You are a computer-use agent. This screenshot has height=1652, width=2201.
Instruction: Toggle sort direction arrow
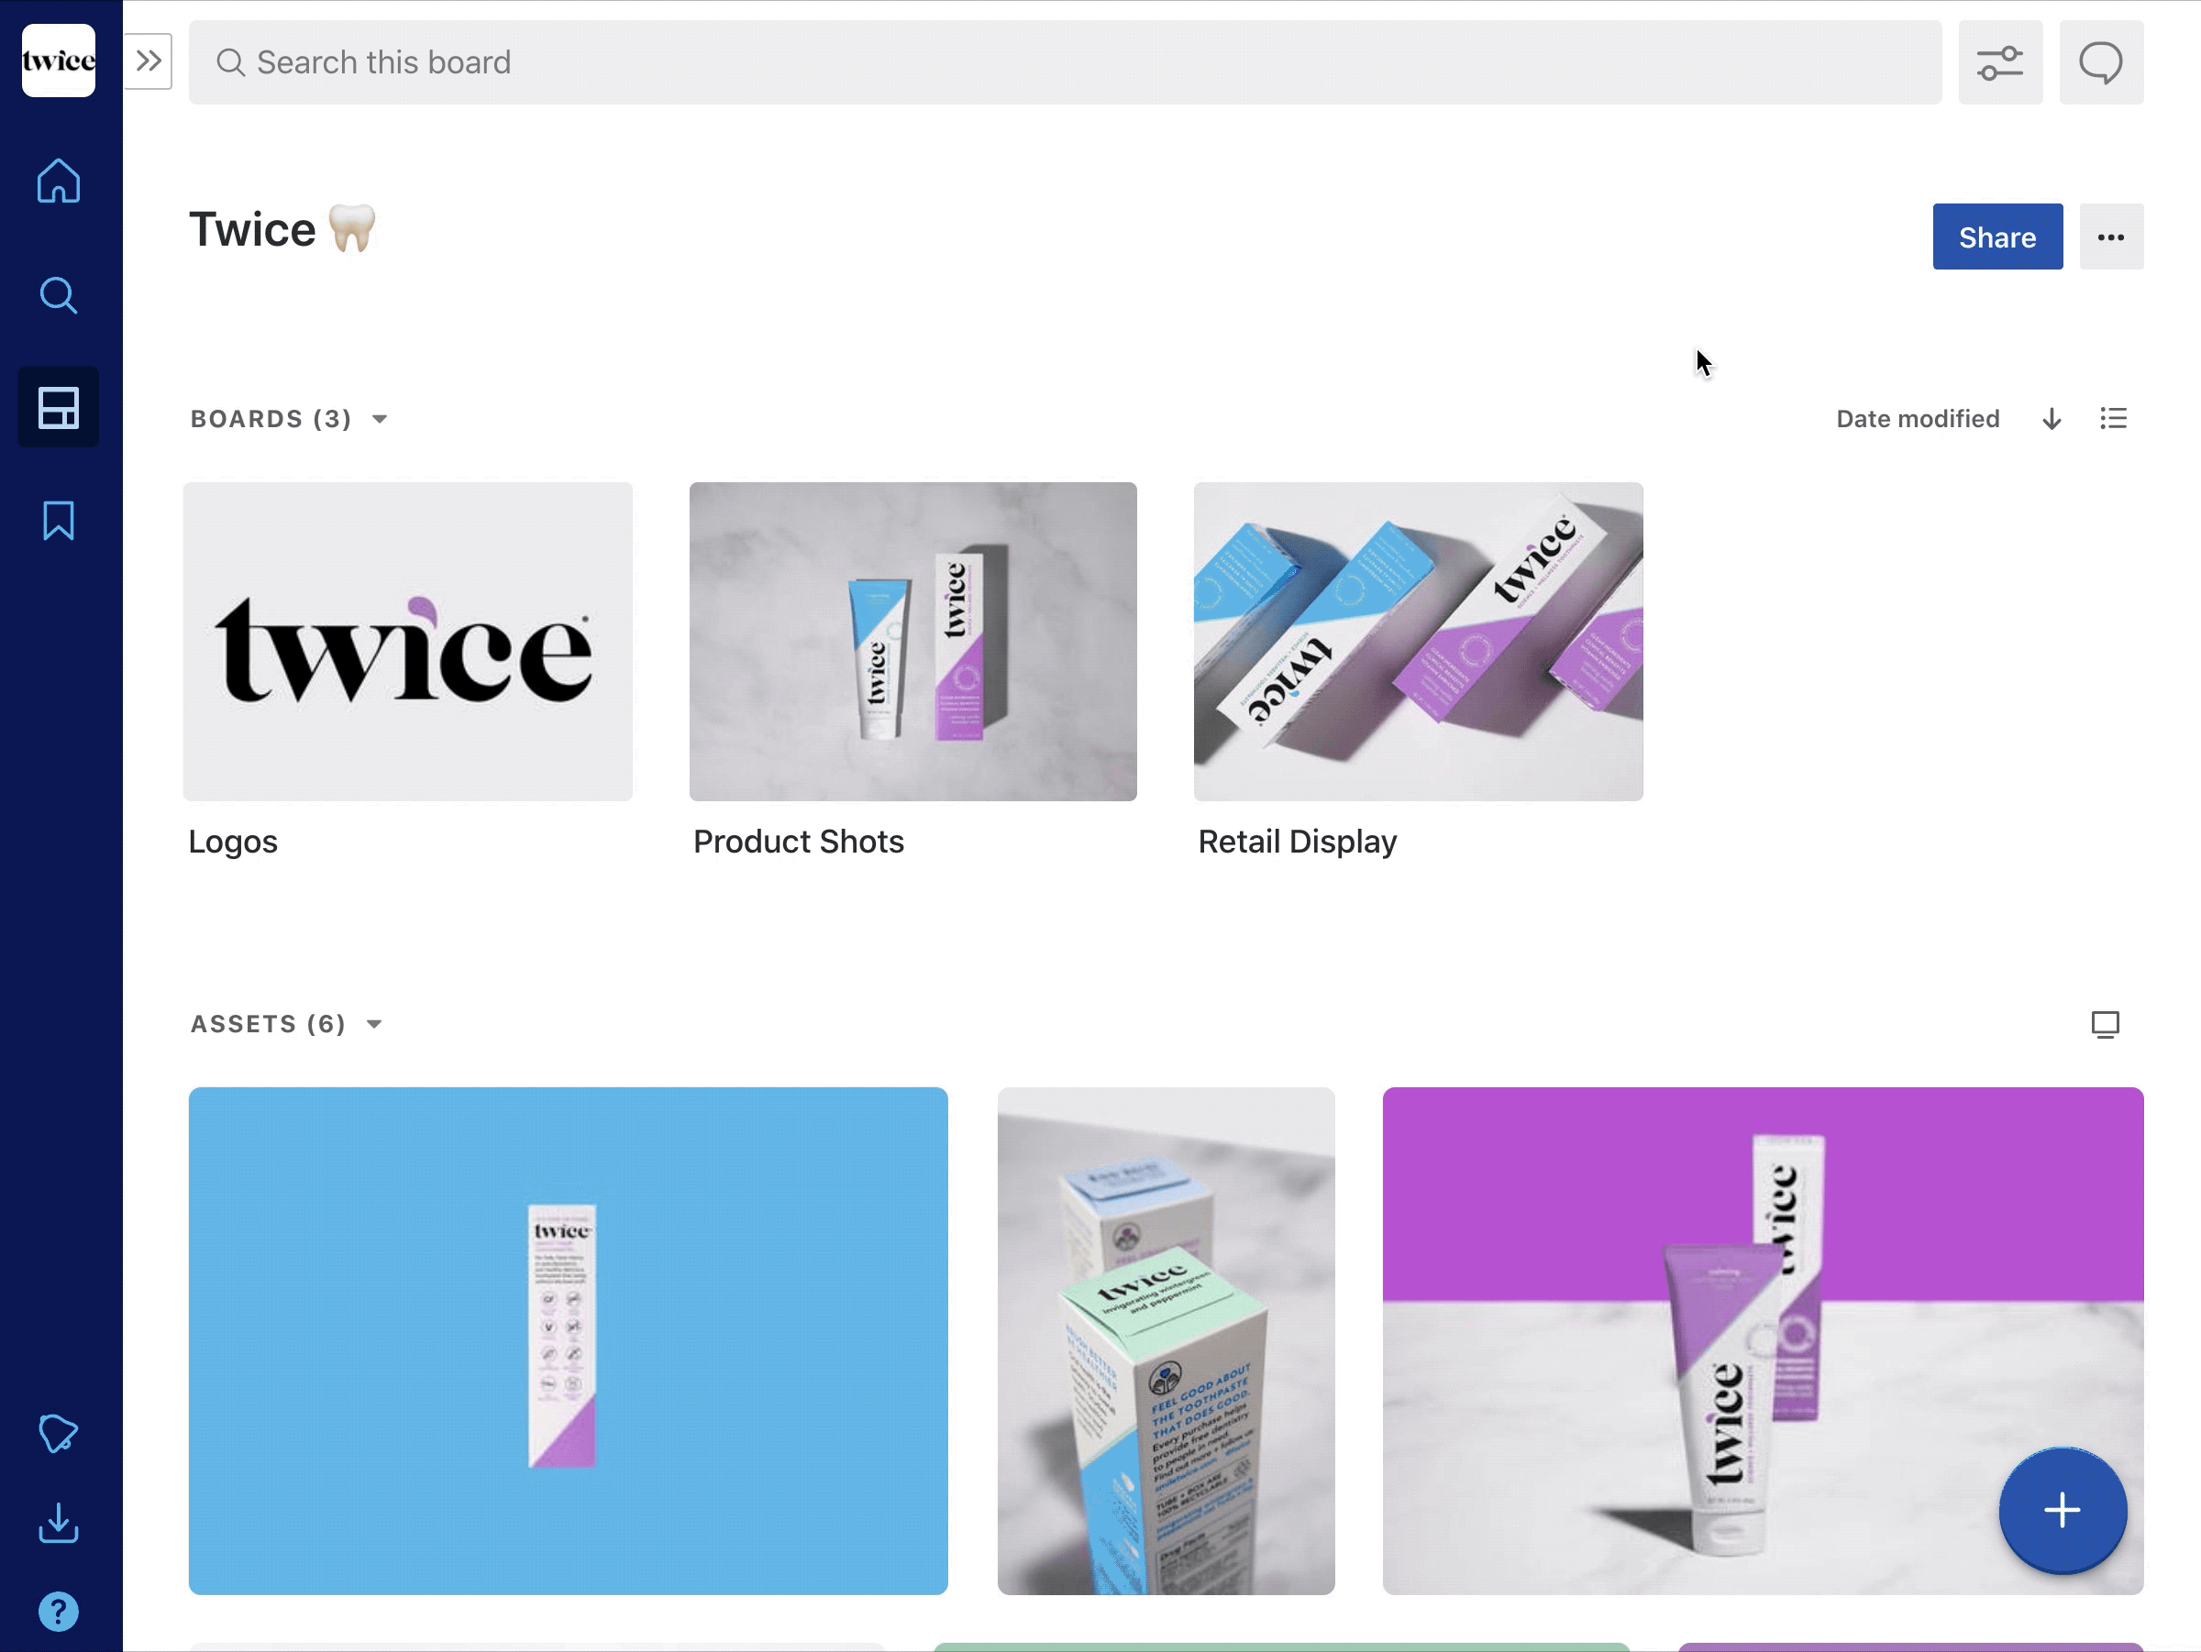pyautogui.click(x=2052, y=419)
